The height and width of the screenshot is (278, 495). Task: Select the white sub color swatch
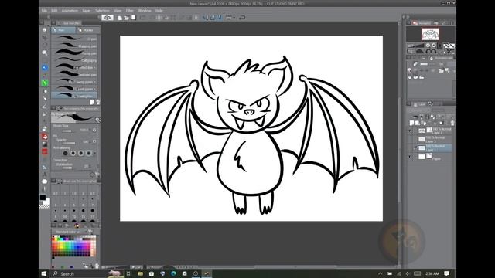(47, 201)
